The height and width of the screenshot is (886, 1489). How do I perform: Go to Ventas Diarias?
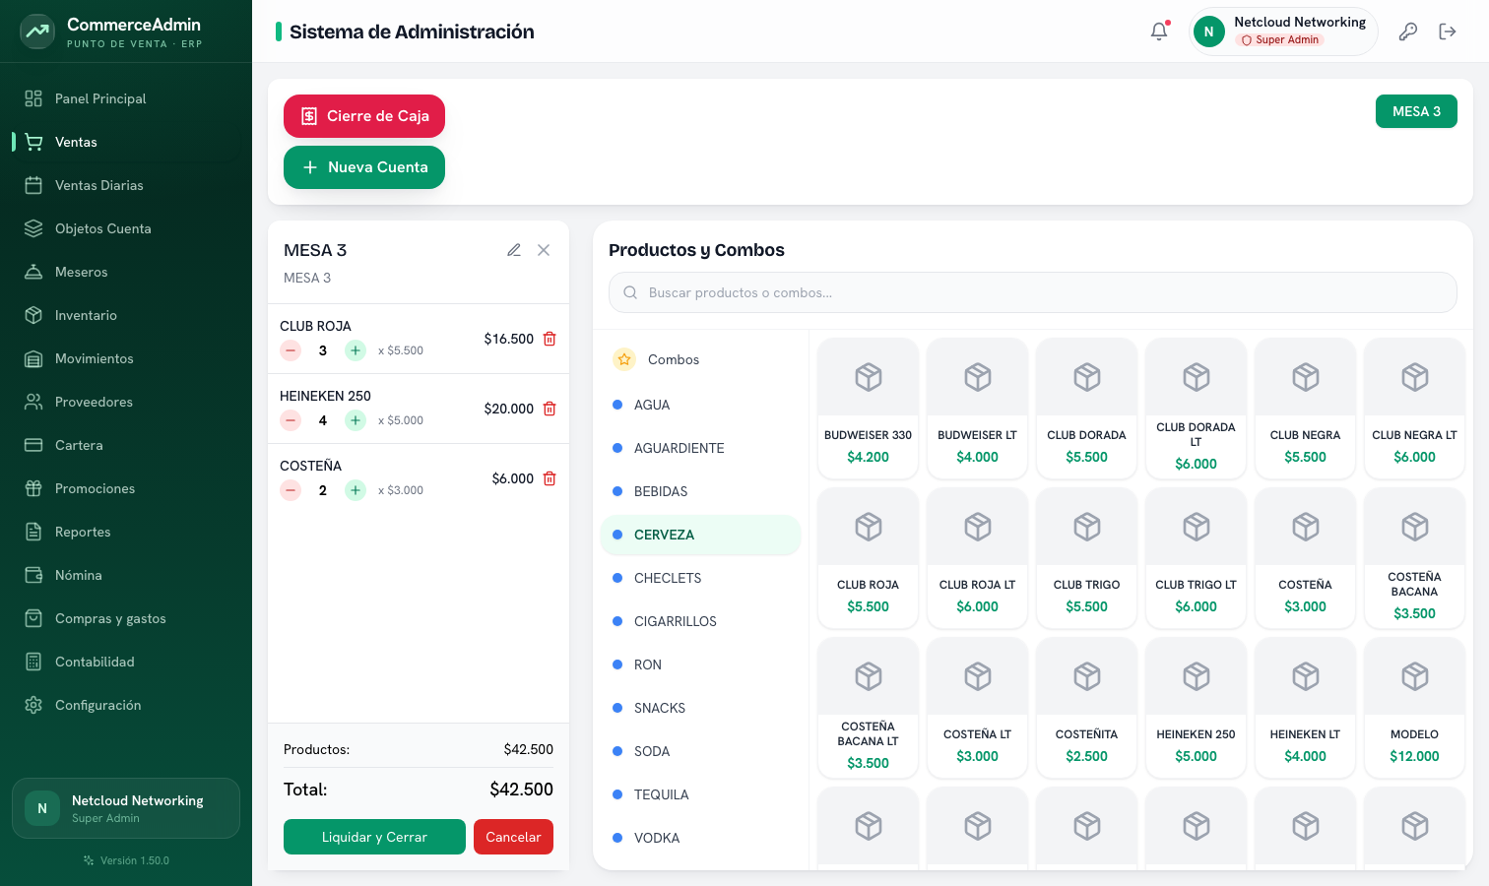point(126,185)
